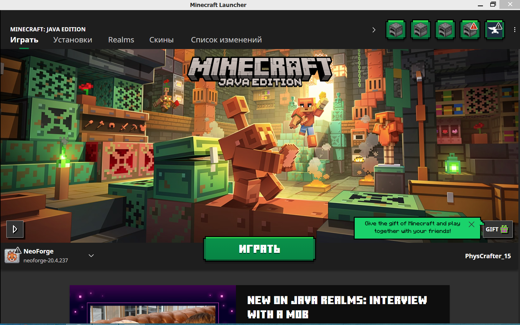Open the three-dot options menu
The image size is (520, 325).
pyautogui.click(x=515, y=30)
